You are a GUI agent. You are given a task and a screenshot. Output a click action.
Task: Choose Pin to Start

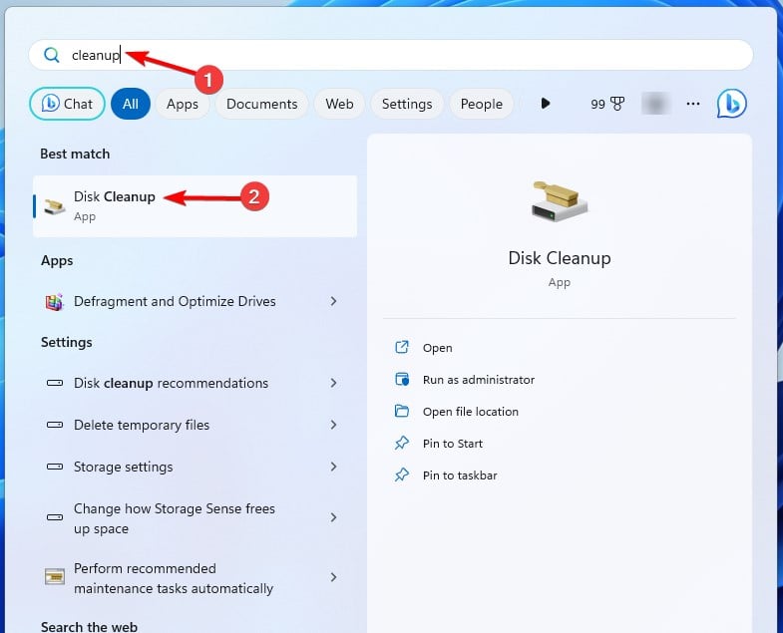coord(453,444)
